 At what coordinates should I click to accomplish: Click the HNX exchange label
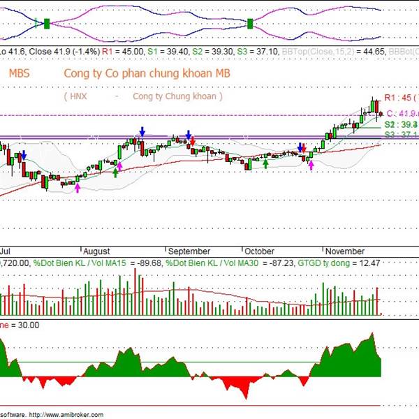pos(78,96)
